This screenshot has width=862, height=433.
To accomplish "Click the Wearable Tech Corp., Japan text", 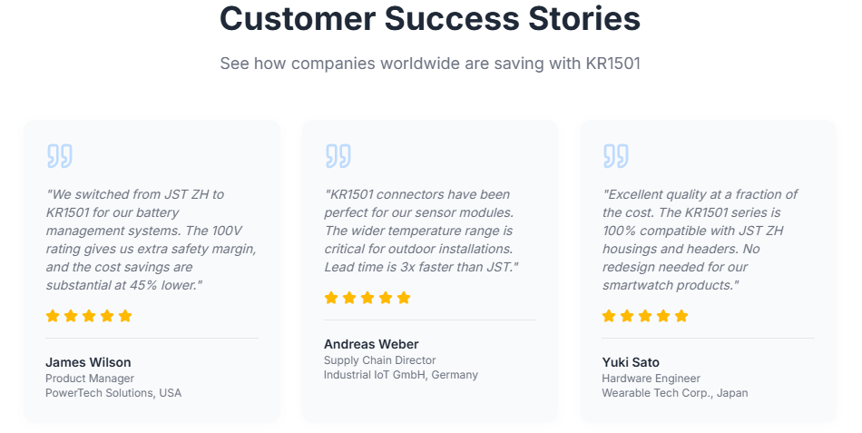I will click(674, 393).
